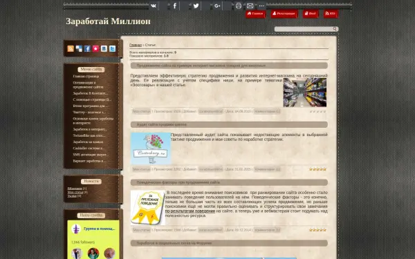The width and height of the screenshot is (415, 259).
Task: Click the pink star icon in the sidebar
Action: (x=95, y=48)
